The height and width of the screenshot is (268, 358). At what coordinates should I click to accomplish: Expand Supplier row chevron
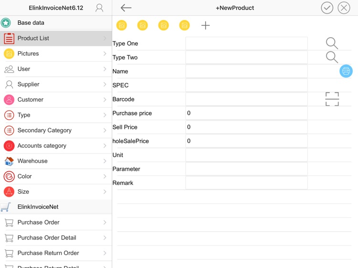[x=105, y=84]
